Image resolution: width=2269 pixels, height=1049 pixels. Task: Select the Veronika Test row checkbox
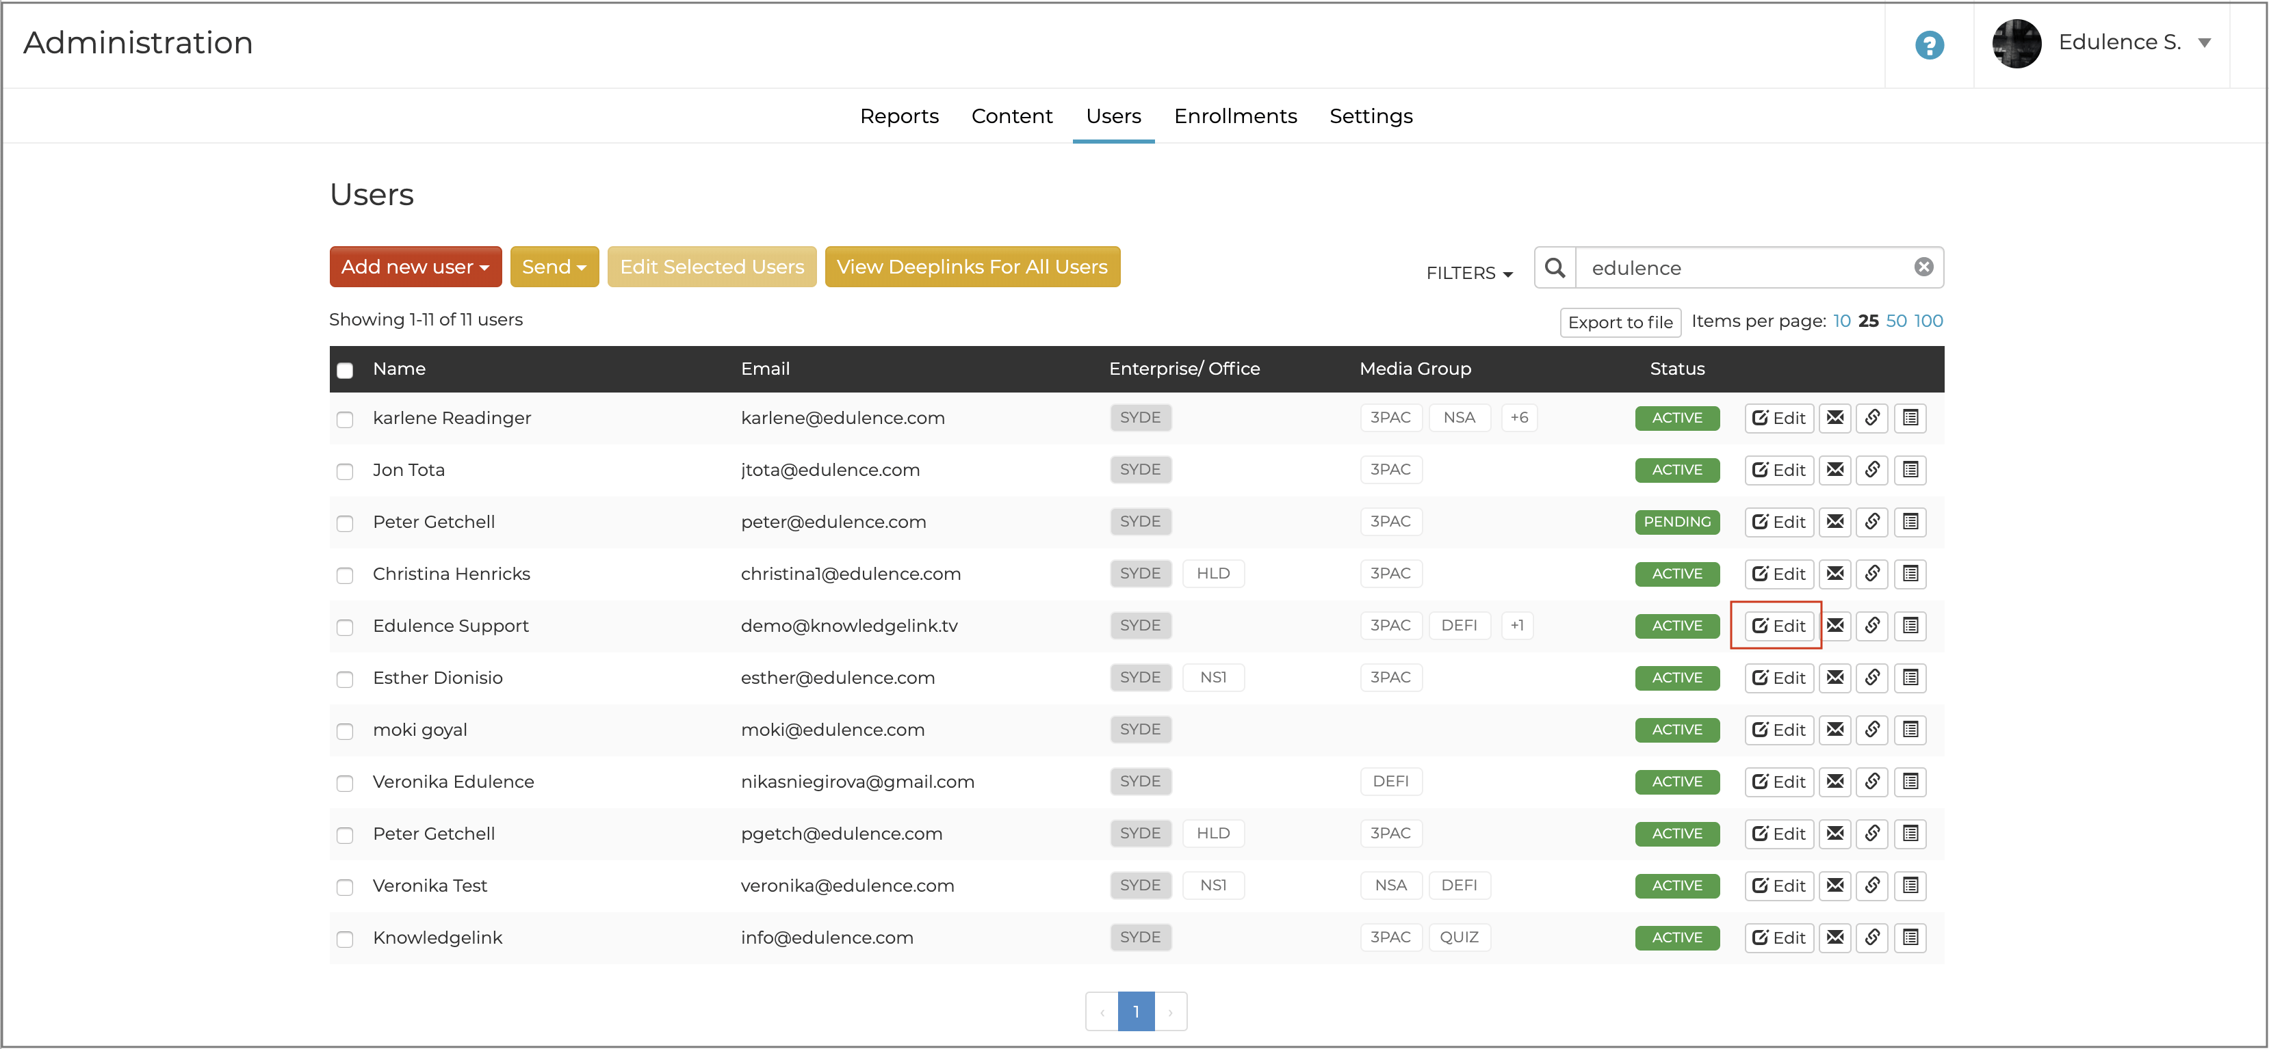tap(346, 887)
